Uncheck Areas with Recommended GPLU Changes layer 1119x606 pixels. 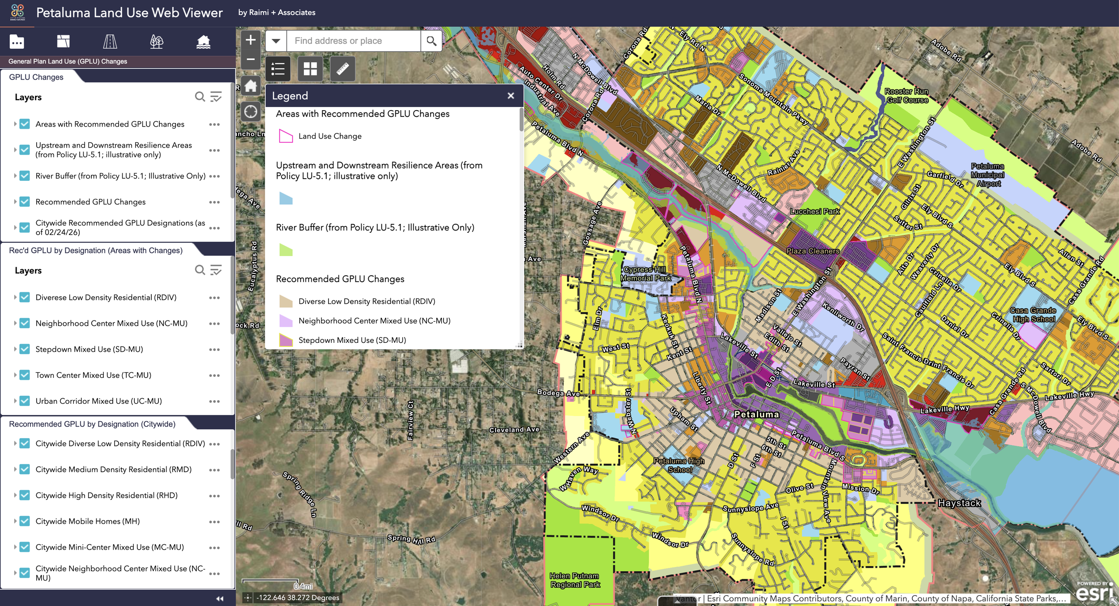click(x=25, y=124)
